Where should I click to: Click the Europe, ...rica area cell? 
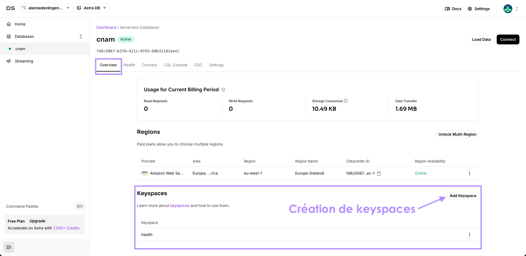pyautogui.click(x=205, y=173)
